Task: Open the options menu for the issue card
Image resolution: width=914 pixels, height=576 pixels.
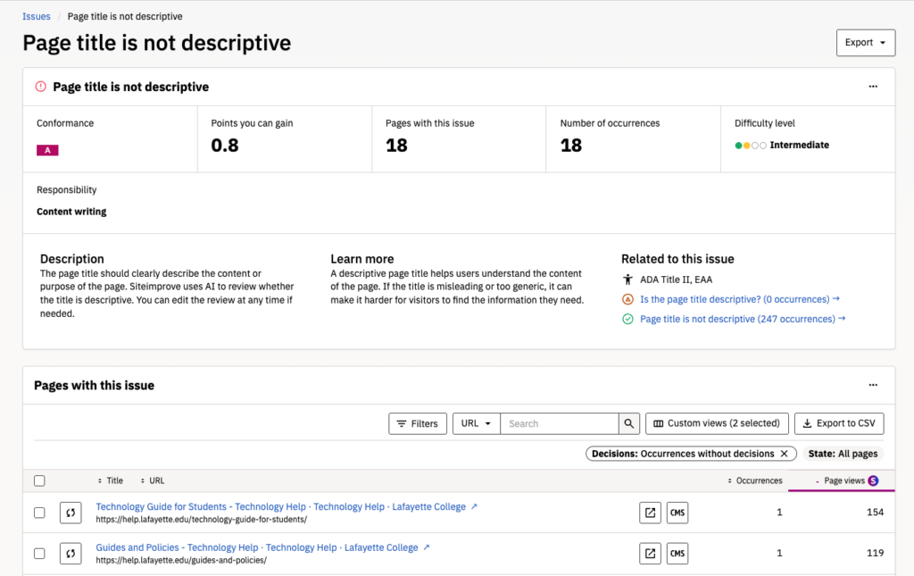Action: 873,87
